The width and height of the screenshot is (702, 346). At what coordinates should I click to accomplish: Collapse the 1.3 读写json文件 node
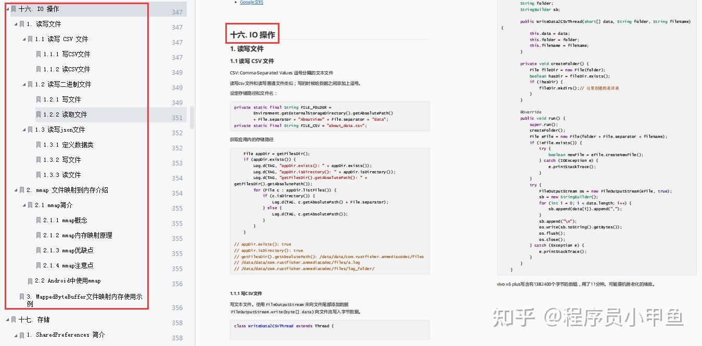click(24, 130)
